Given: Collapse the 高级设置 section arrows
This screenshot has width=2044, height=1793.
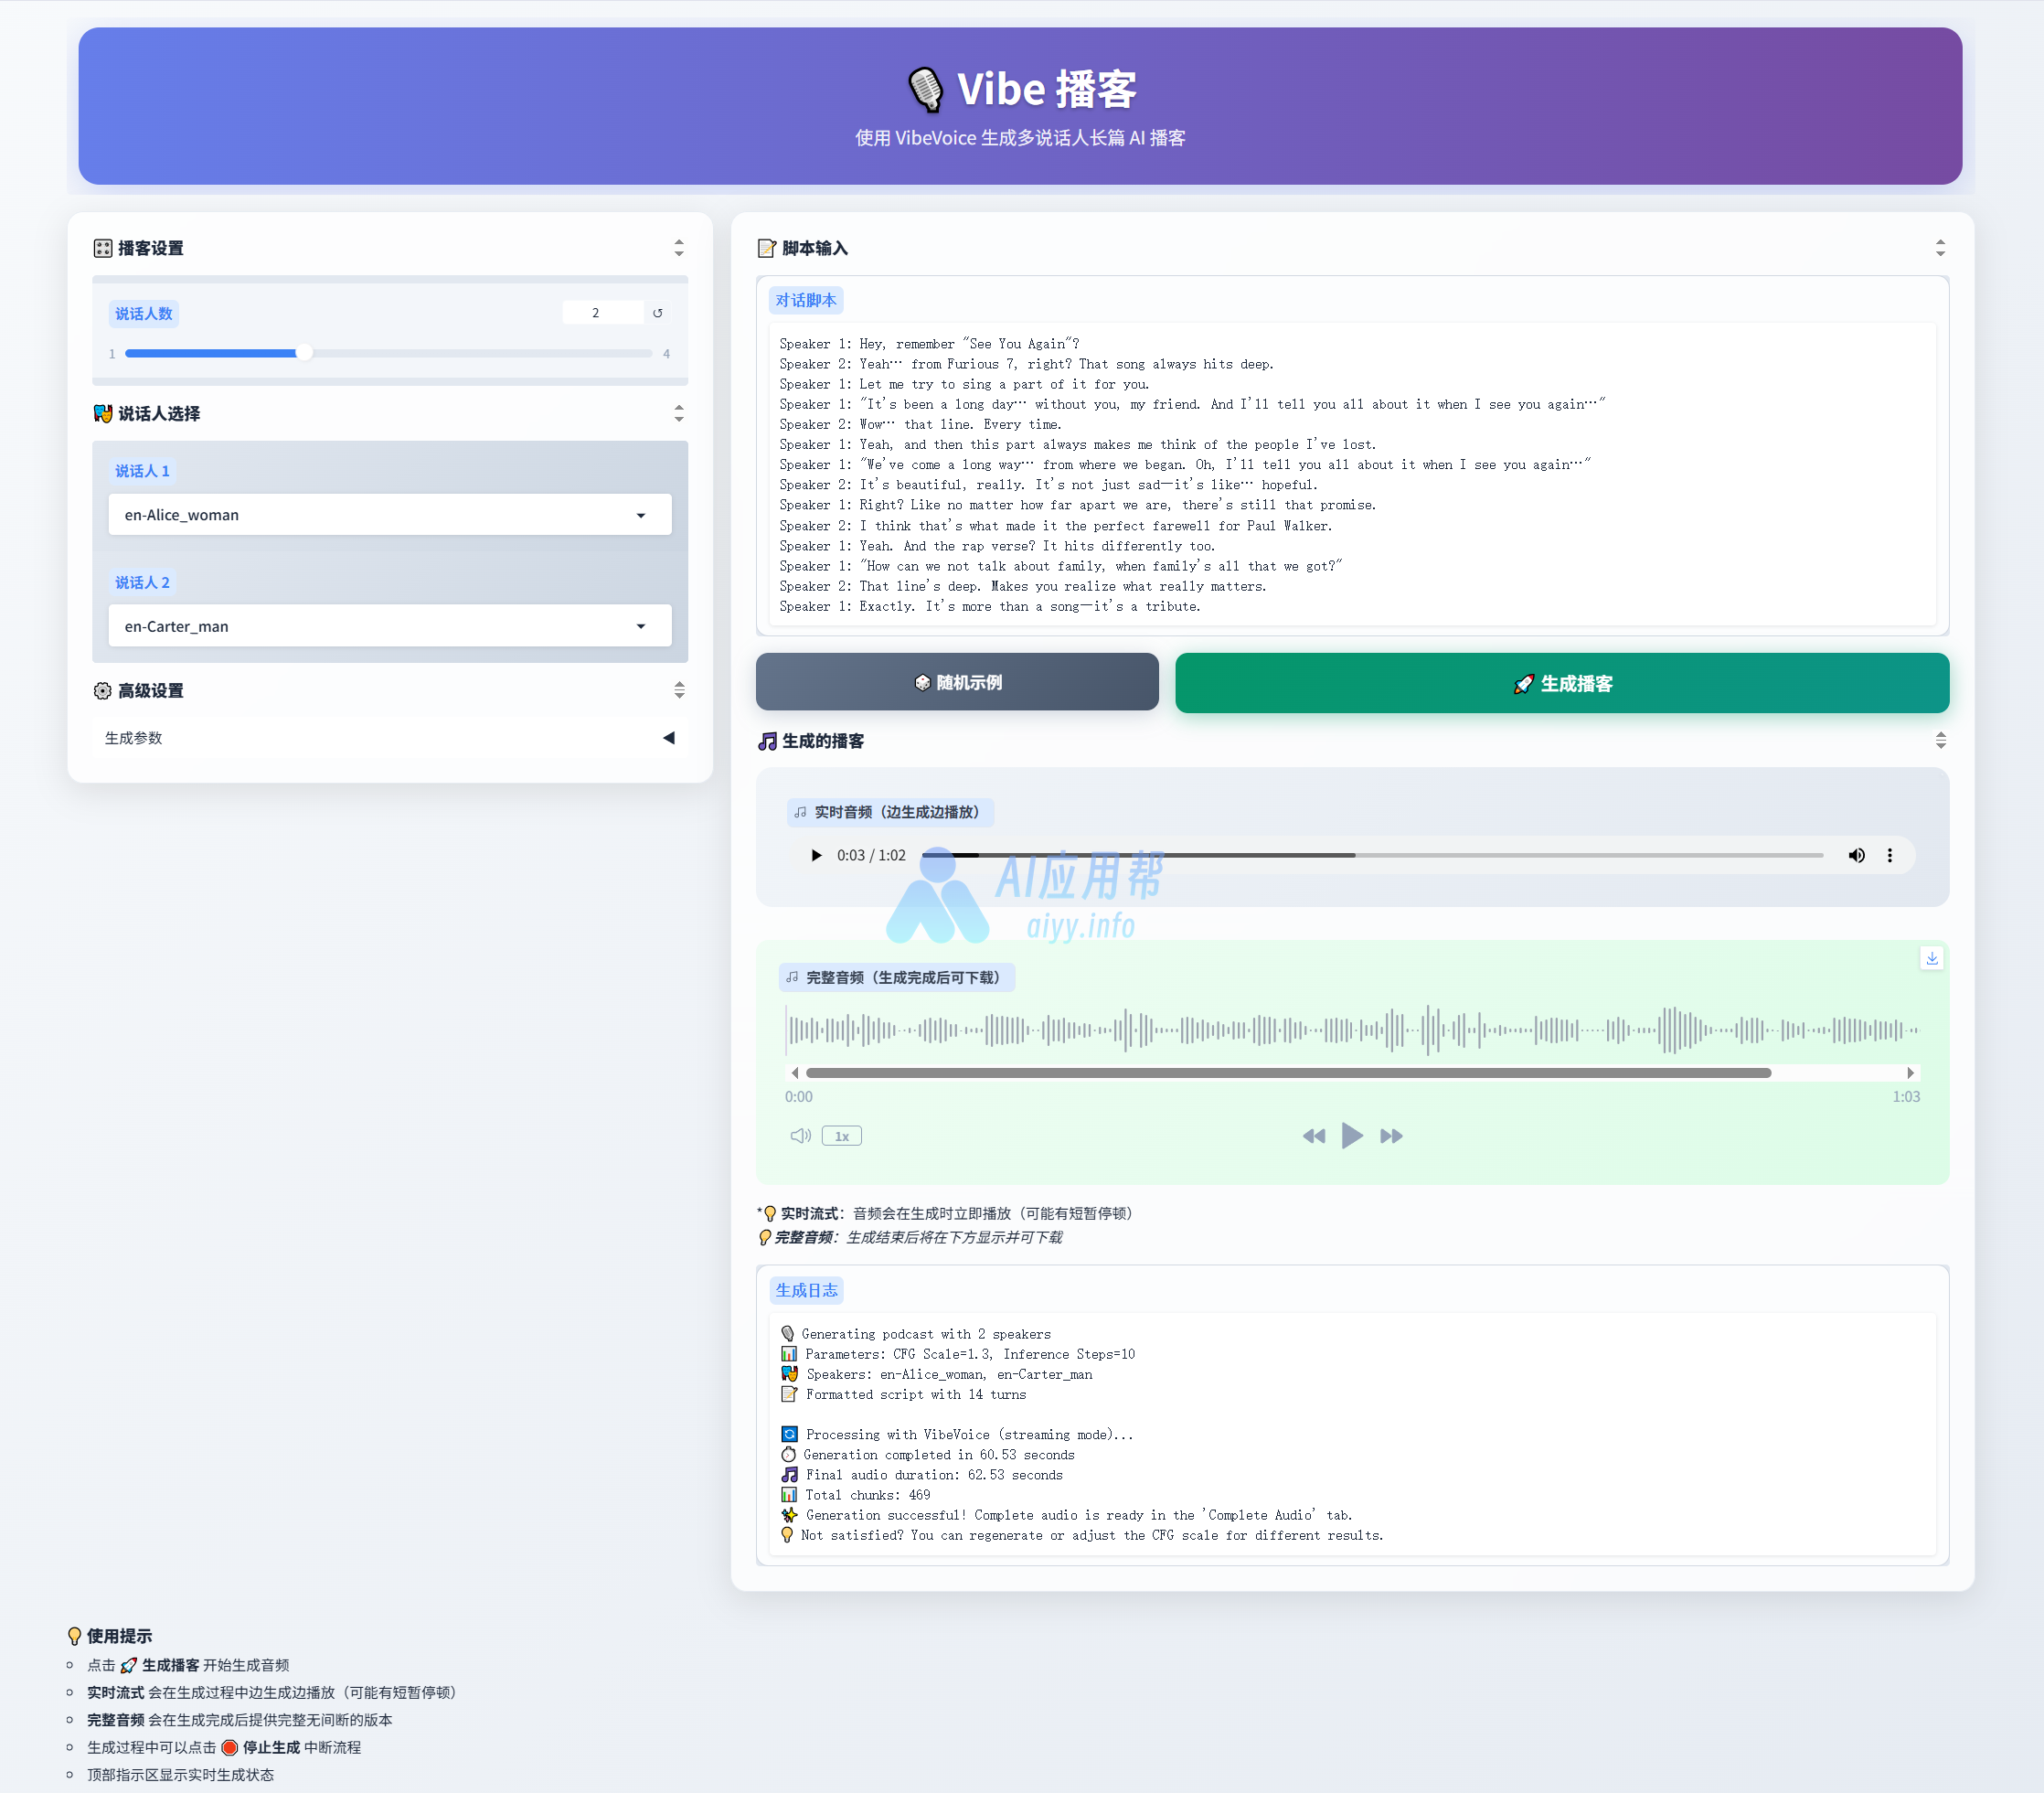Looking at the screenshot, I should point(679,690).
